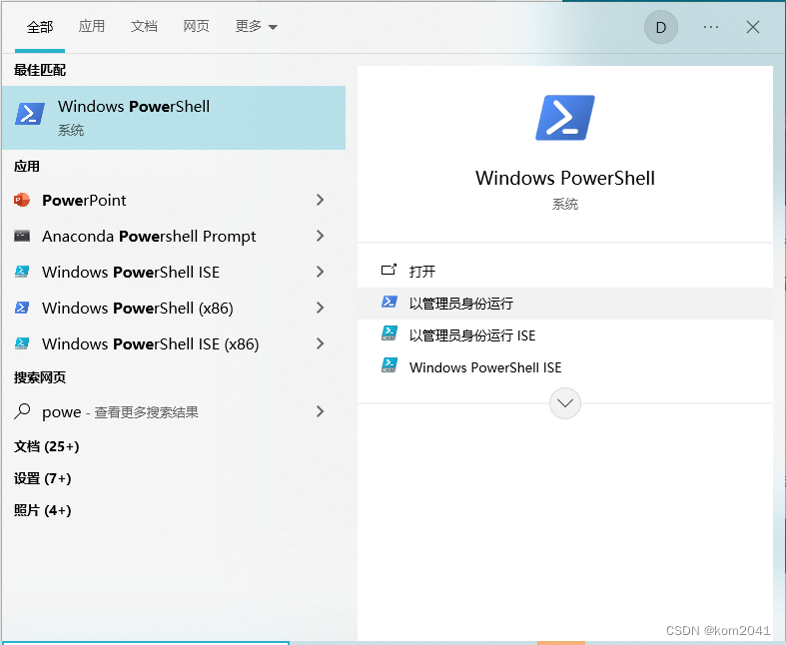Viewport: 786px width, 645px height.
Task: Expand Windows PowerShell ISE (x86) arrow
Action: coord(321,343)
